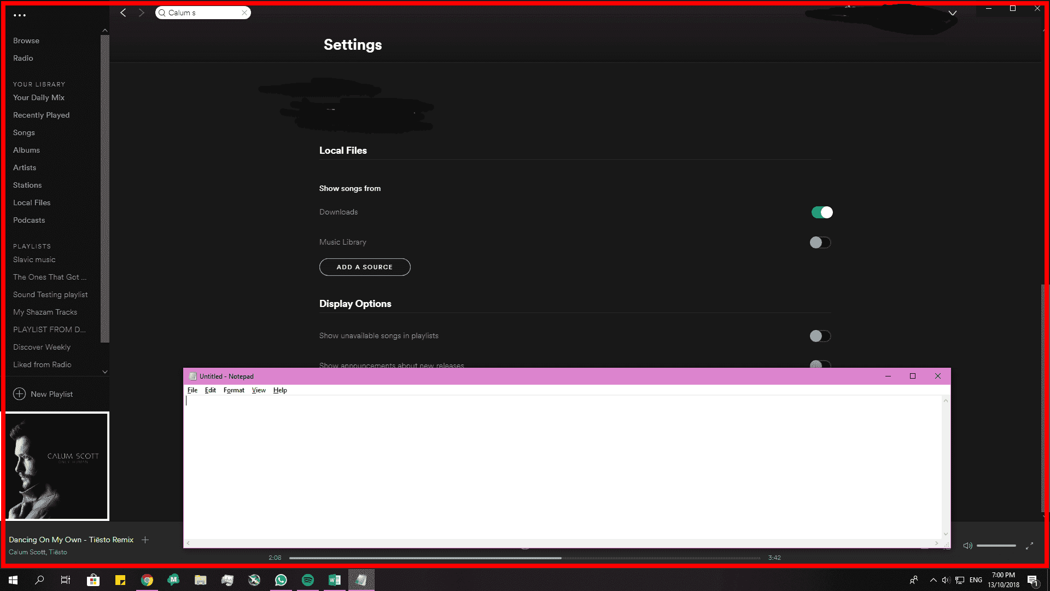Click the search magnifier icon in Spotify

point(162,13)
